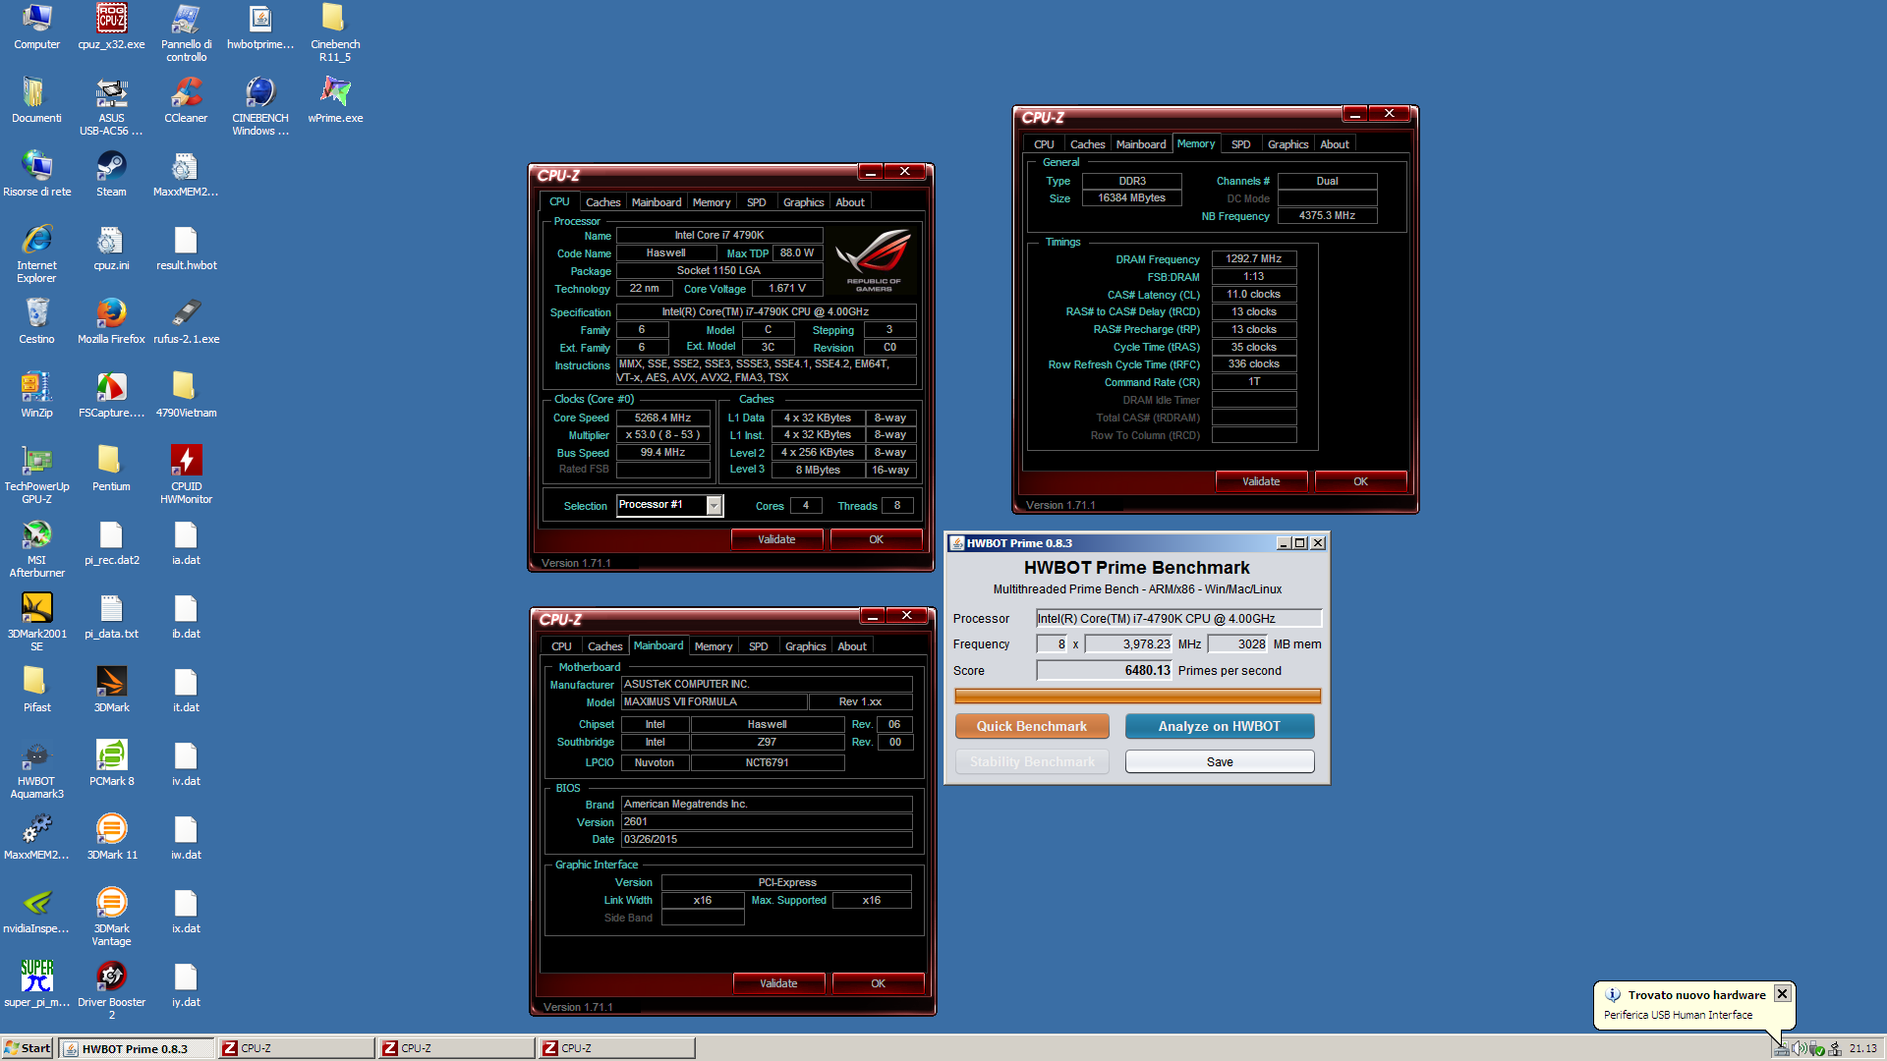Open pi_data.txt file on desktop
This screenshot has width=1887, height=1061.
click(x=111, y=616)
